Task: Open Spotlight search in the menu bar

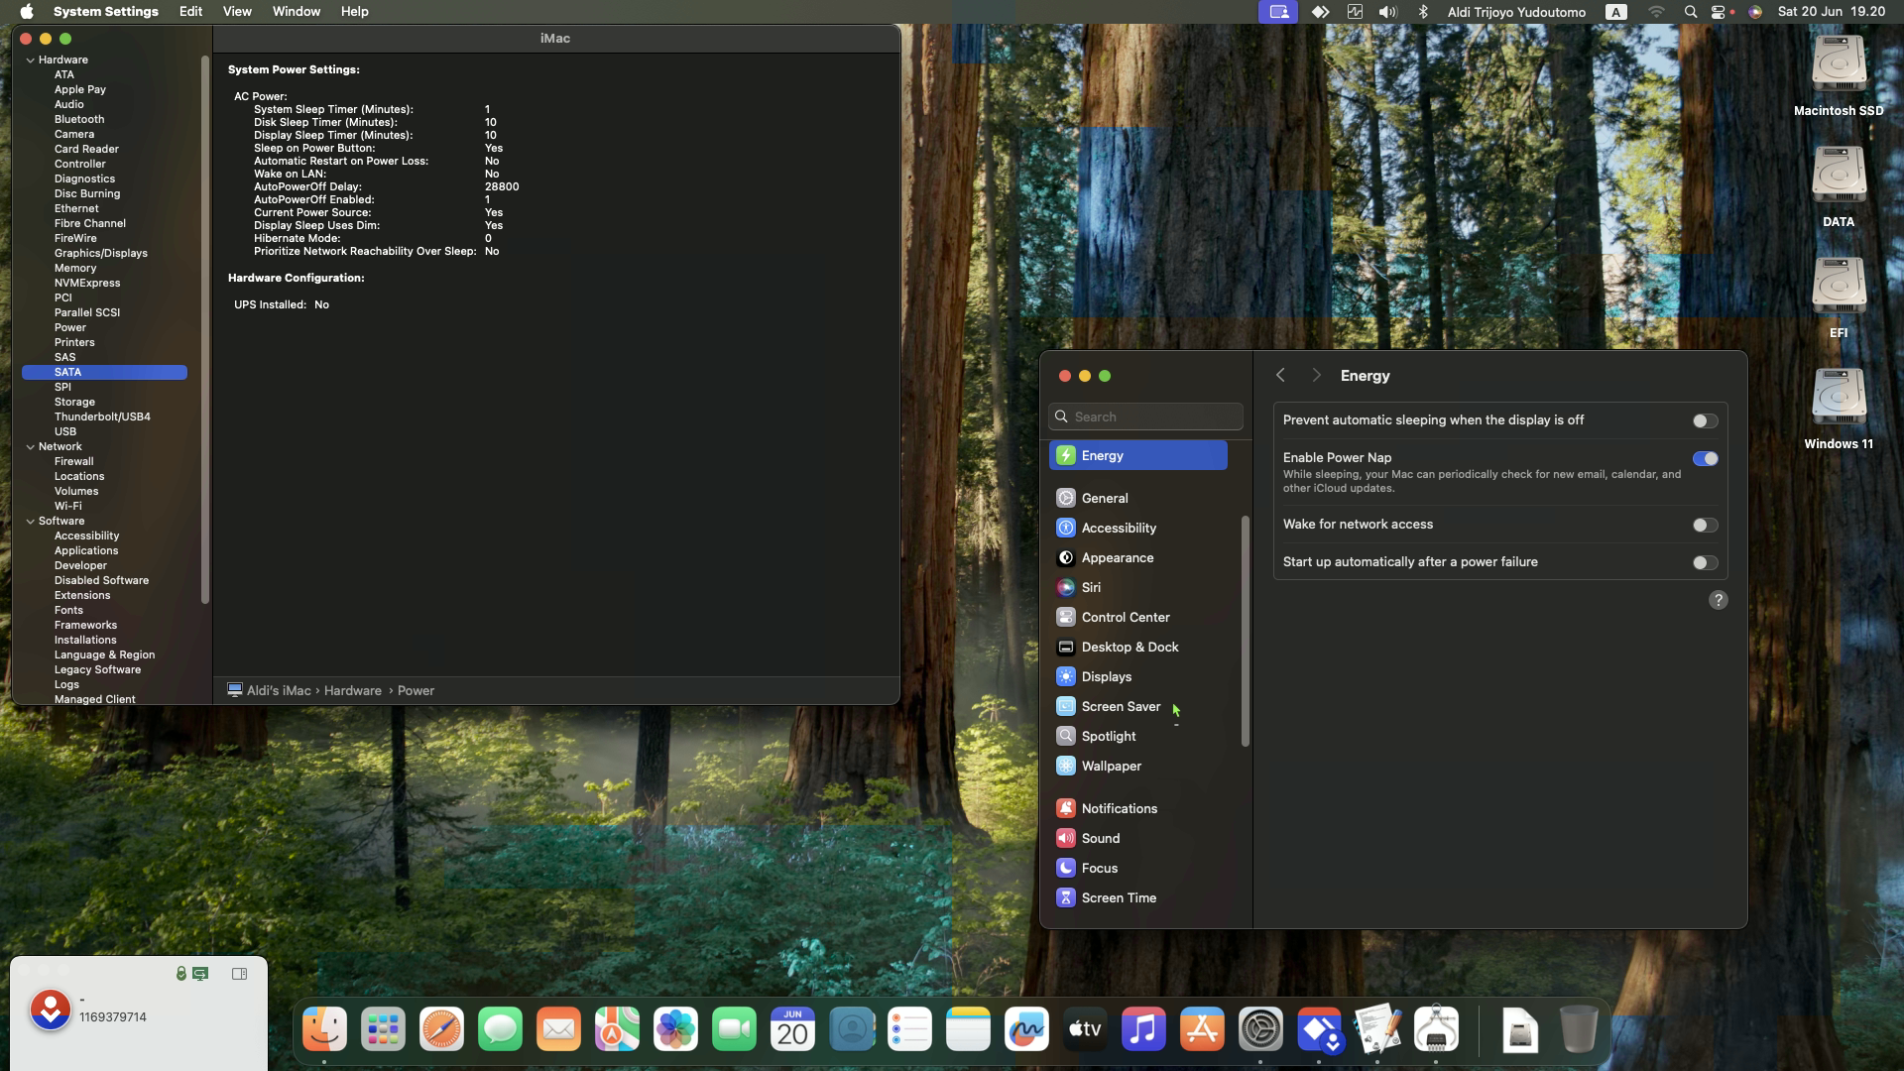Action: point(1690,12)
